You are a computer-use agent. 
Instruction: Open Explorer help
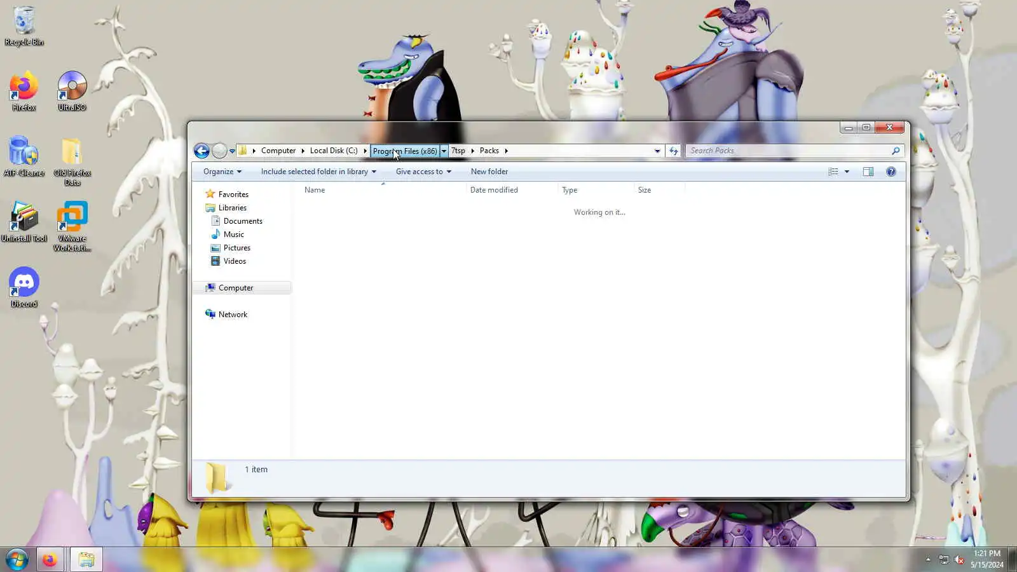891,172
